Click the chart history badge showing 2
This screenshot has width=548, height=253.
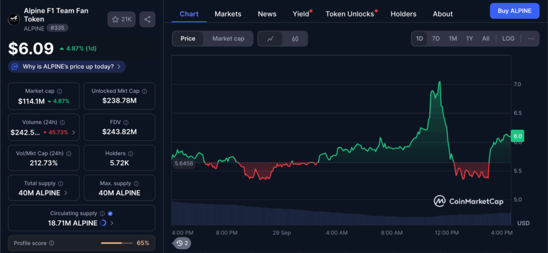click(x=182, y=243)
